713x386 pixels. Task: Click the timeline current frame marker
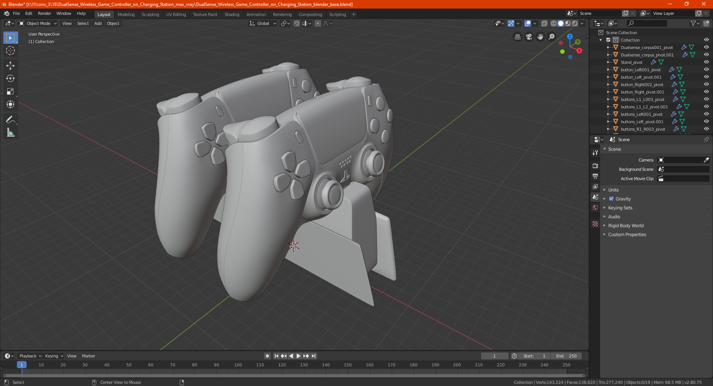click(x=22, y=365)
